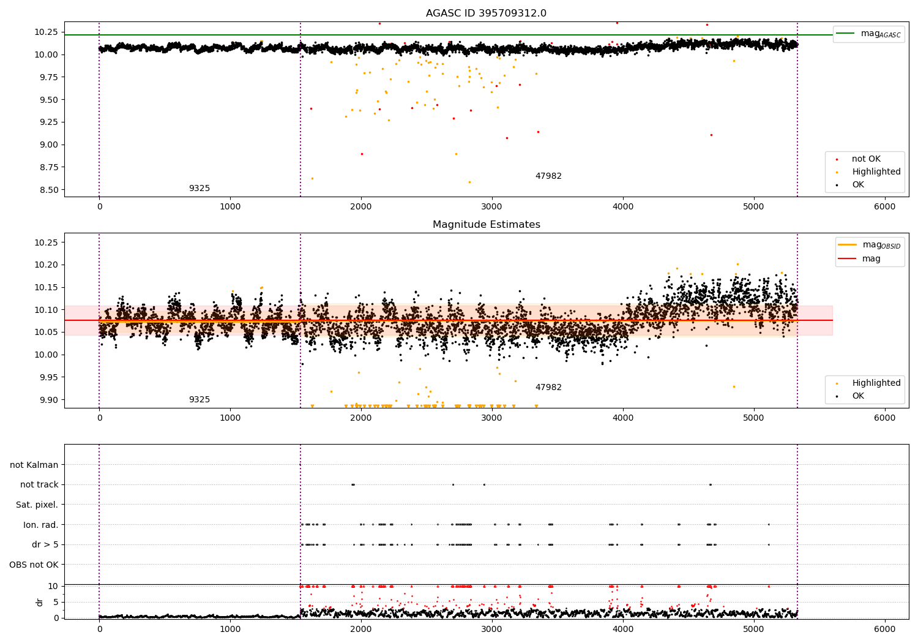Click the "9325" label in Magnitude Estimates plot
This screenshot has width=918, height=643.
point(200,400)
